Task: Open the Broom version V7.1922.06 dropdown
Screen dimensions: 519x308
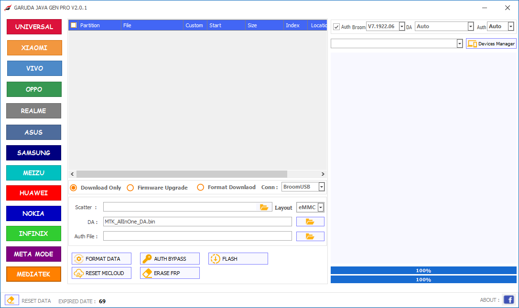Action: (402, 26)
